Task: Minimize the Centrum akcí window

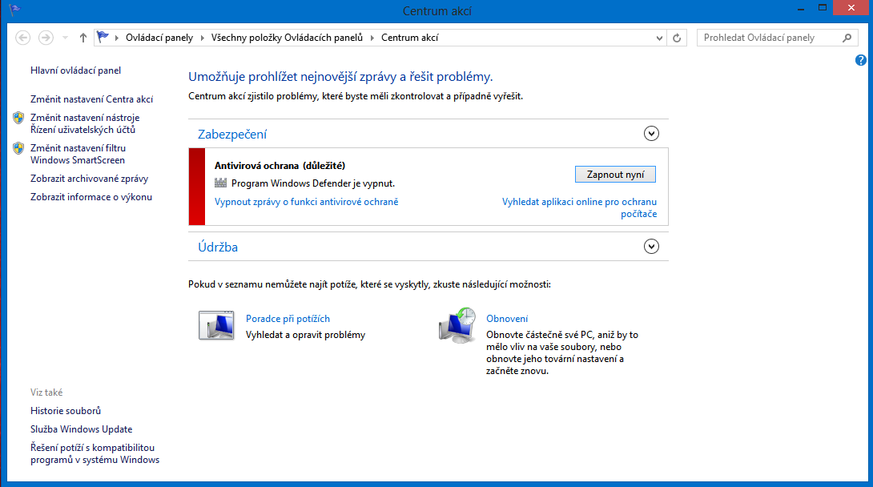Action: tap(801, 8)
